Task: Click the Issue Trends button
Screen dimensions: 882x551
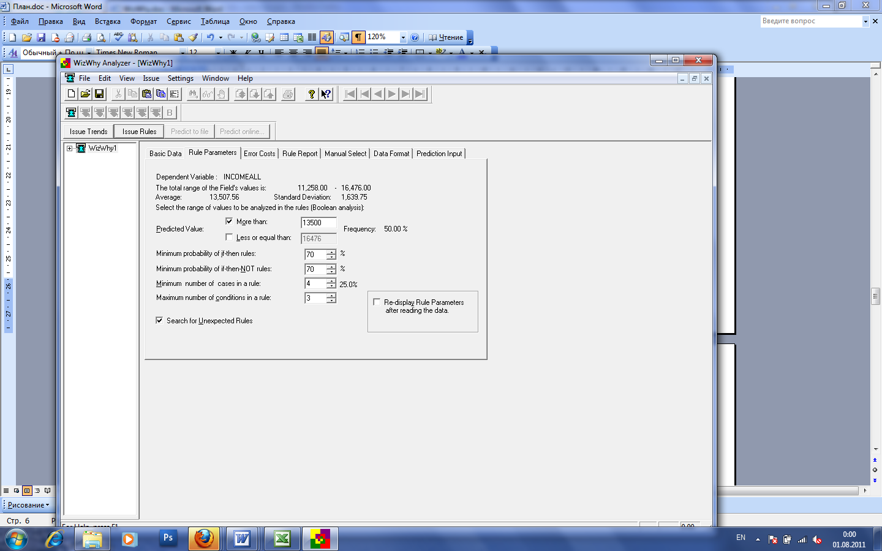Action: 88,132
